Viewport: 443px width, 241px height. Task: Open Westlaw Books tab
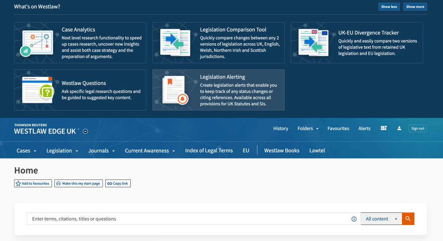click(x=281, y=151)
